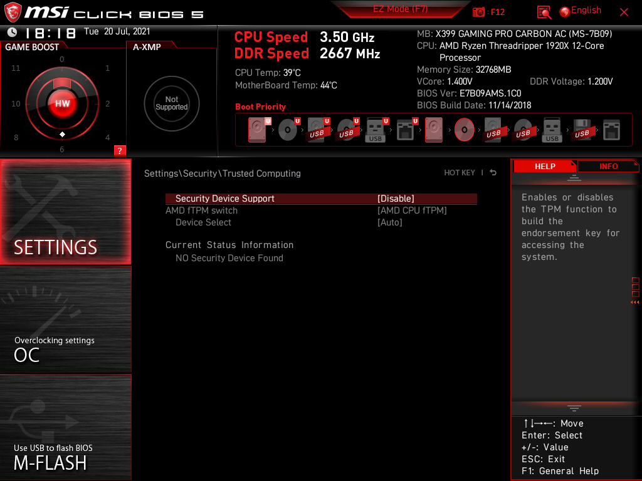Change the English language selection
642x481 pixels.
[586, 10]
